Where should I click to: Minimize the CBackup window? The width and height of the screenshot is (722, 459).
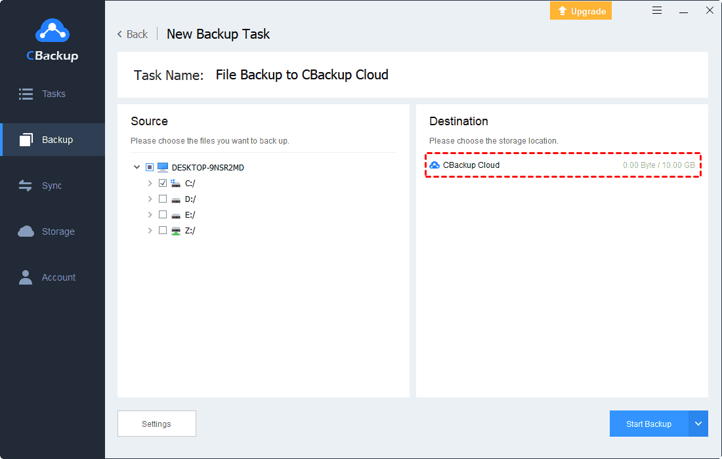[683, 11]
